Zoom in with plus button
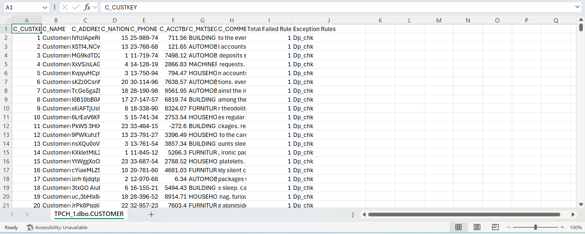The height and width of the screenshot is (234, 585). [x=562, y=227]
